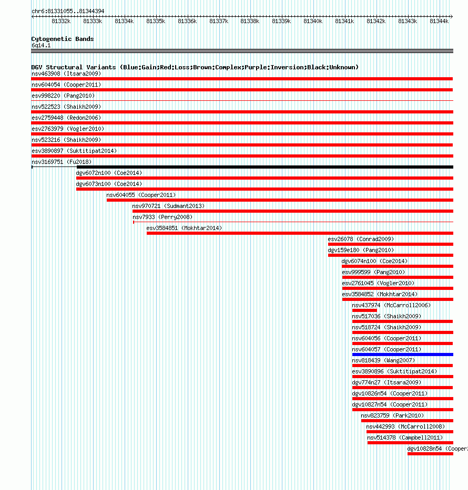Open dgv774n27 (Itsara2009) label
The width and height of the screenshot is (468, 490).
click(x=386, y=382)
